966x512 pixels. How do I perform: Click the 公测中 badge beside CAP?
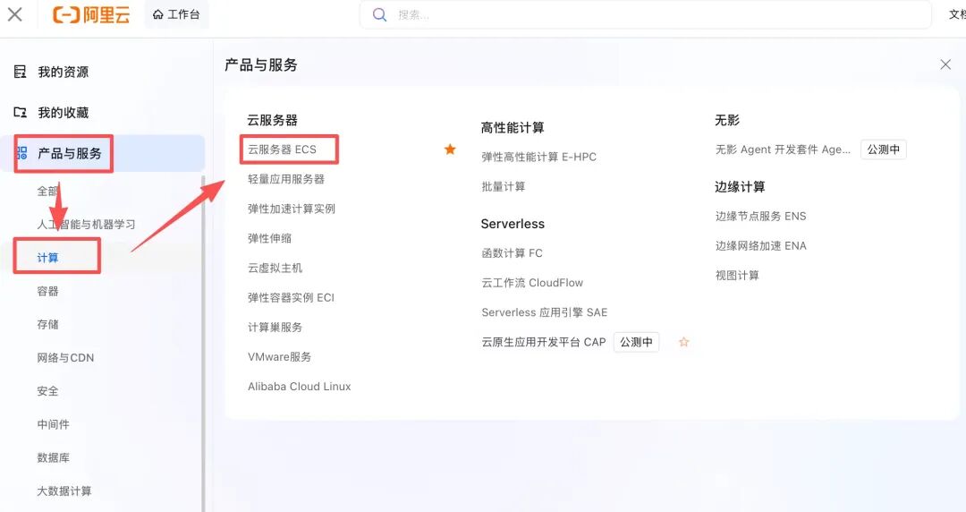click(636, 342)
